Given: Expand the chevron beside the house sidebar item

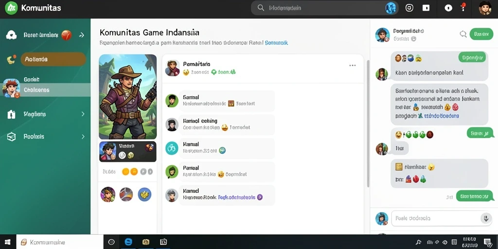Looking at the screenshot, I should pyautogui.click(x=83, y=114).
